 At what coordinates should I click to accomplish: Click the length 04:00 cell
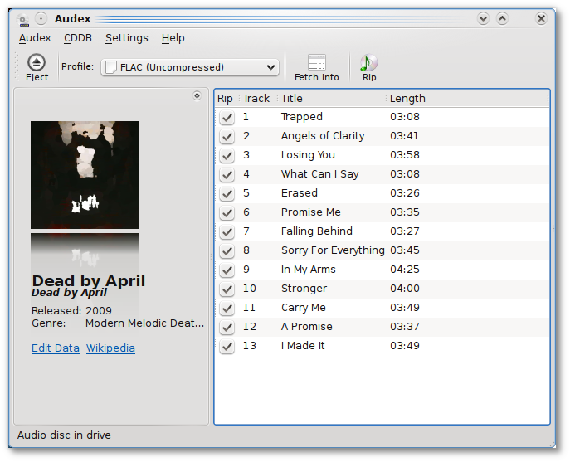click(405, 289)
